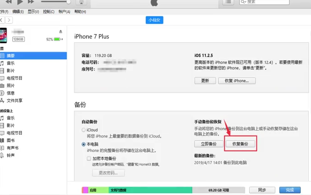Image resolution: width=311 pixels, height=195 pixels.
Task: Open the 控制(C) menu
Action: (x=49, y=12)
